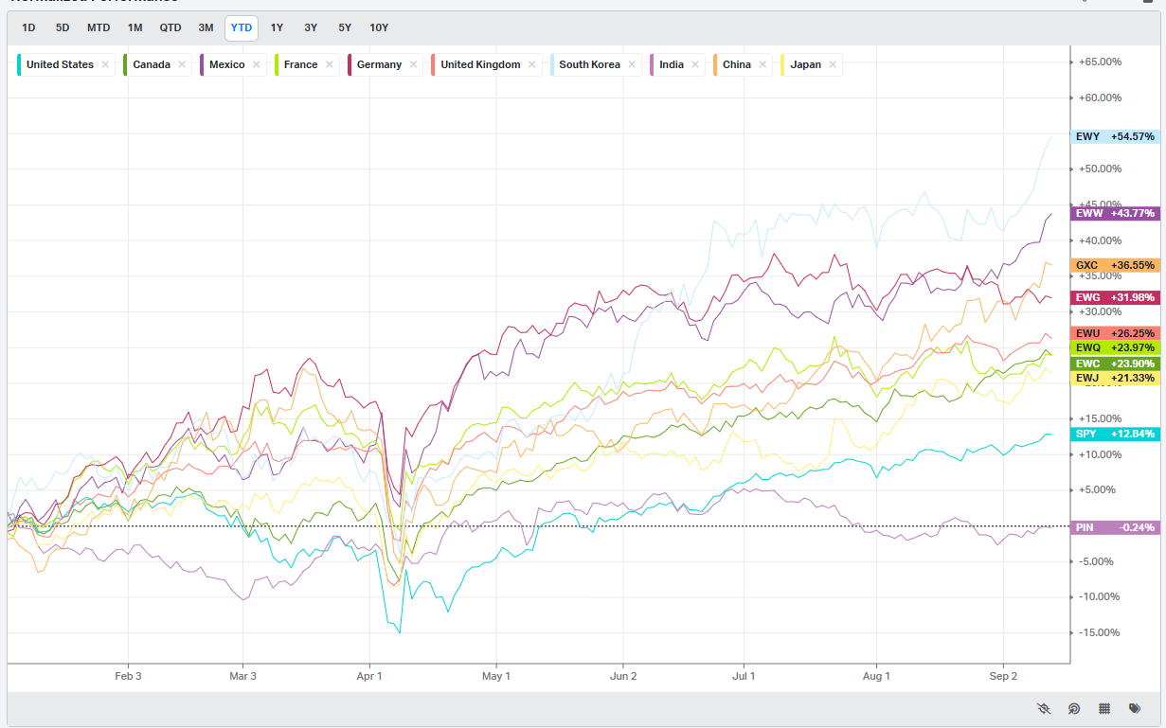
Task: Click the China legend label
Action: pyautogui.click(x=736, y=64)
